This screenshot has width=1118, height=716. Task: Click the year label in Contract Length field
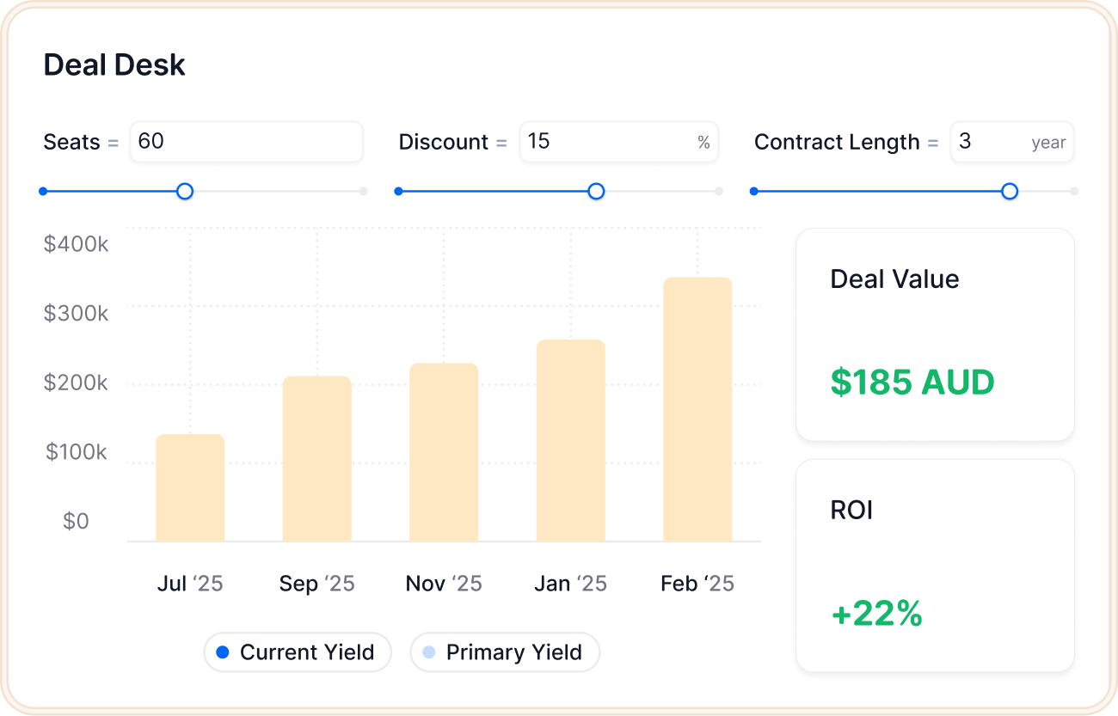pyautogui.click(x=1050, y=143)
